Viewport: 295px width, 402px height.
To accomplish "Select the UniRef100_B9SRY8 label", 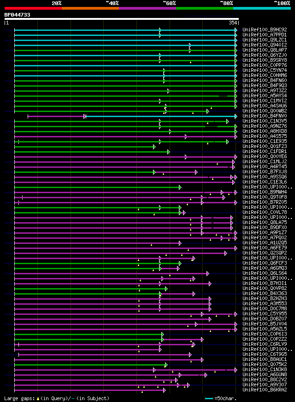I will (x=265, y=60).
